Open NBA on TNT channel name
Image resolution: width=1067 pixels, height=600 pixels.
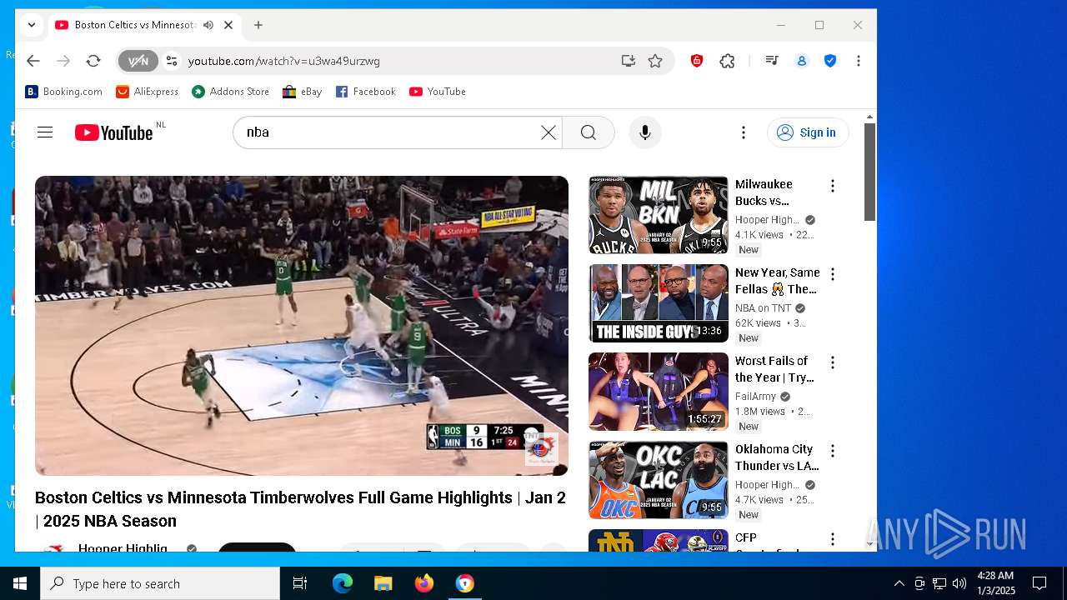763,308
